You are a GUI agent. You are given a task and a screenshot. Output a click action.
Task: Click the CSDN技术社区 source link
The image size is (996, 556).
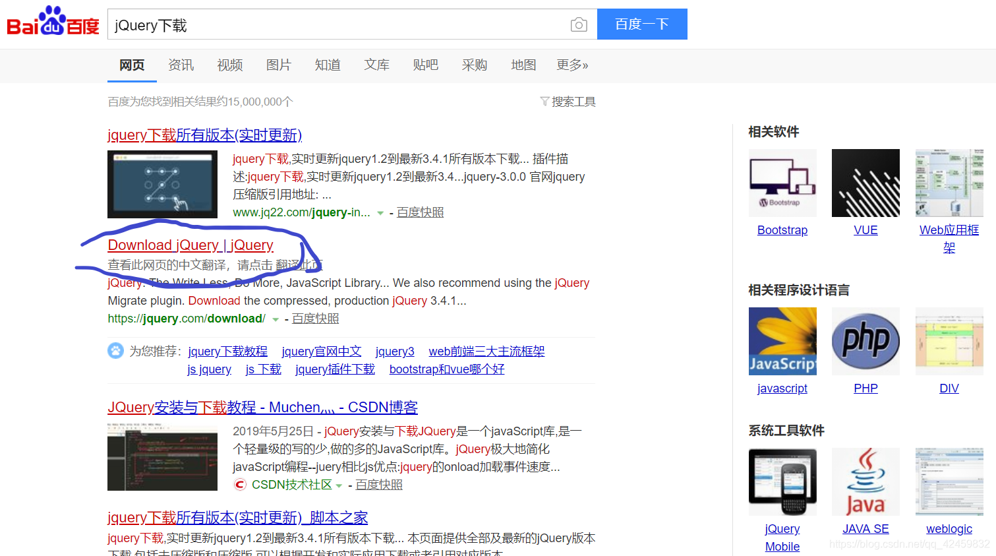tap(292, 485)
